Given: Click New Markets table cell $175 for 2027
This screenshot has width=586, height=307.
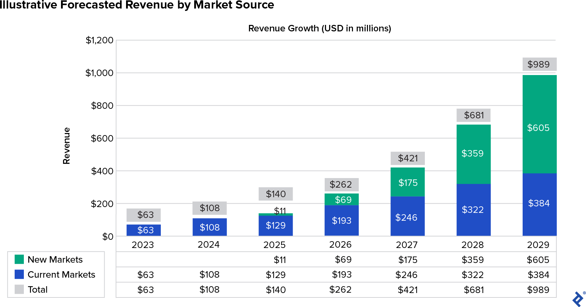Looking at the screenshot, I should 408,260.
